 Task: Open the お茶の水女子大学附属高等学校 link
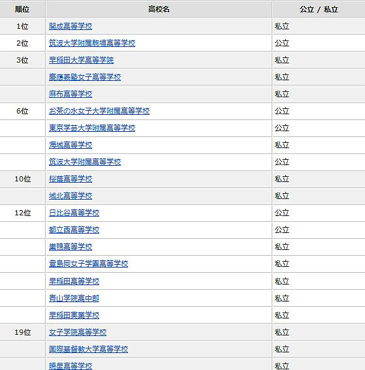99,111
